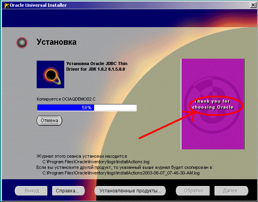This screenshot has height=202, width=258.
Task: Open Справка help dialog
Action: (68, 191)
